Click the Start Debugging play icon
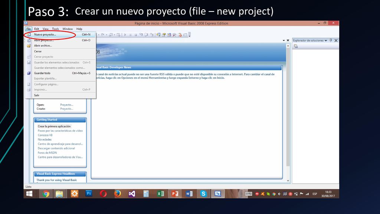 [x=125, y=35]
